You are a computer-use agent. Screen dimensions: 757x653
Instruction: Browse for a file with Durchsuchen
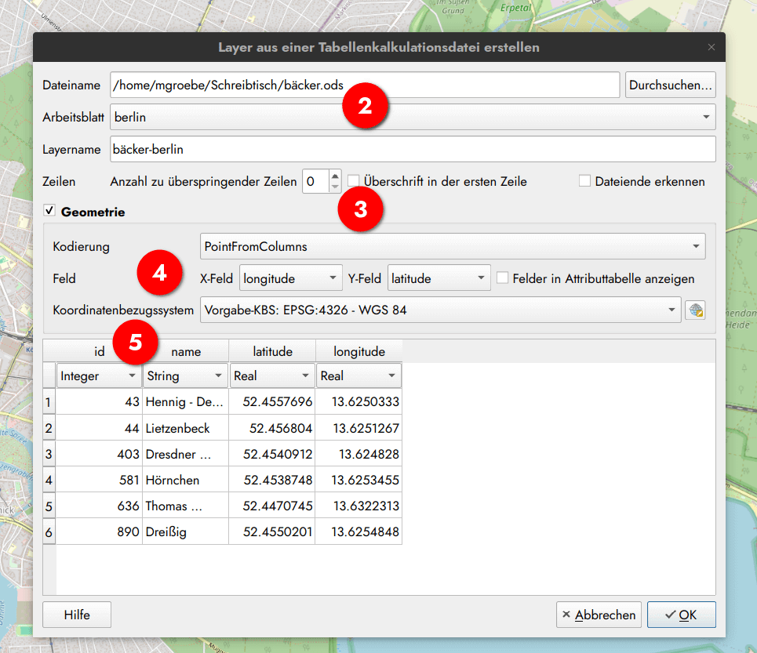pyautogui.click(x=670, y=85)
